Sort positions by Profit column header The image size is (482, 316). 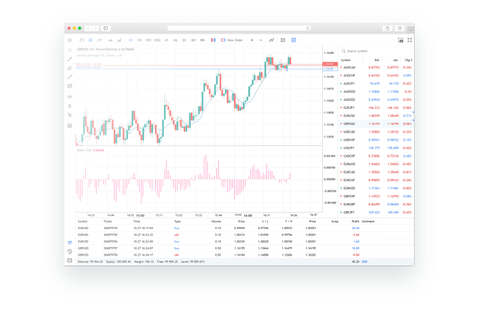pyautogui.click(x=355, y=220)
